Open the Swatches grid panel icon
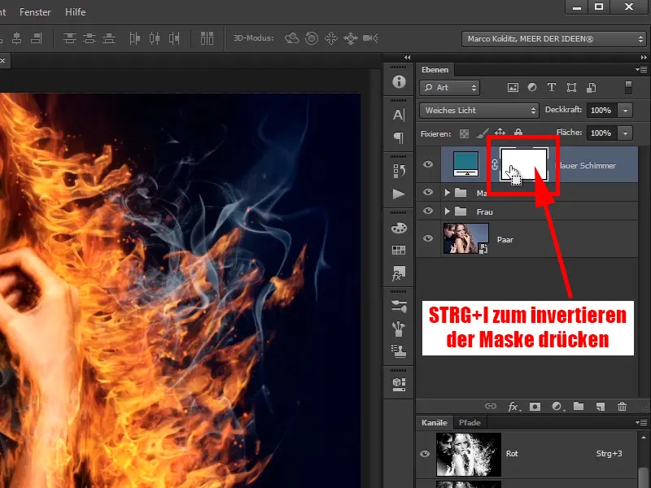 point(399,250)
